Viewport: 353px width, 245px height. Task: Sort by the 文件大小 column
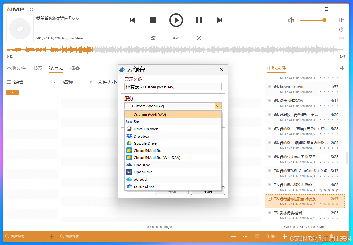point(107,82)
